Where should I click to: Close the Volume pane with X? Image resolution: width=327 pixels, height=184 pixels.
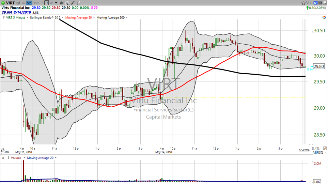(x=3, y=158)
